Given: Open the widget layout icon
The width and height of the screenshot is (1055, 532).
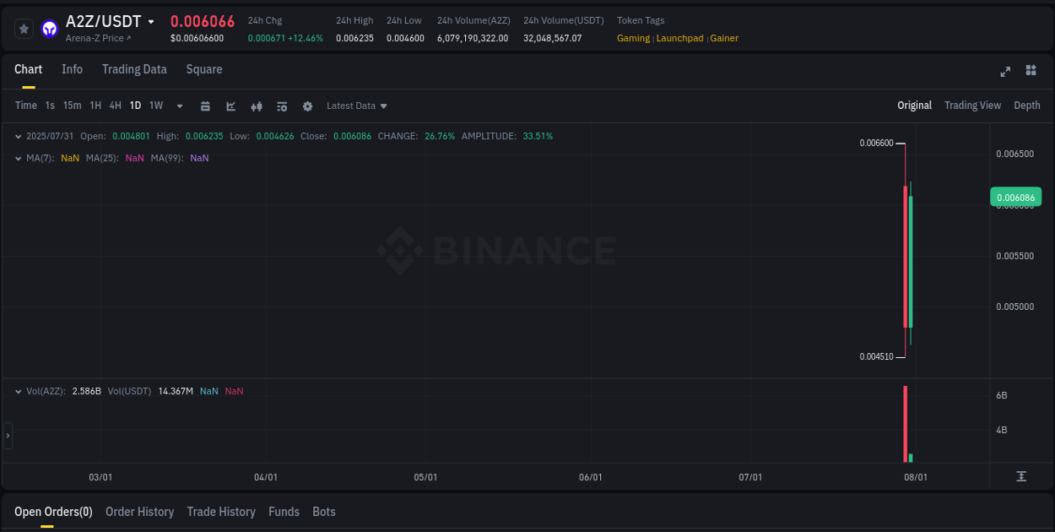Looking at the screenshot, I should click(x=1031, y=72).
